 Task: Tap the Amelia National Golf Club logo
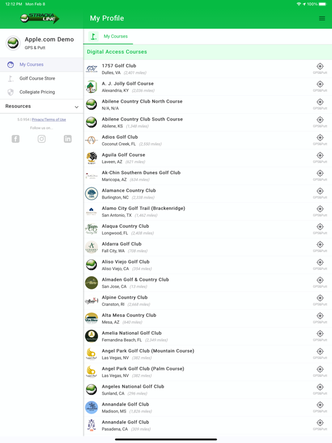point(92,336)
